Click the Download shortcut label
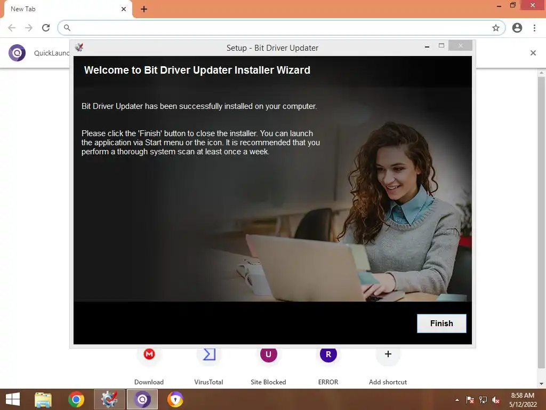 149,382
